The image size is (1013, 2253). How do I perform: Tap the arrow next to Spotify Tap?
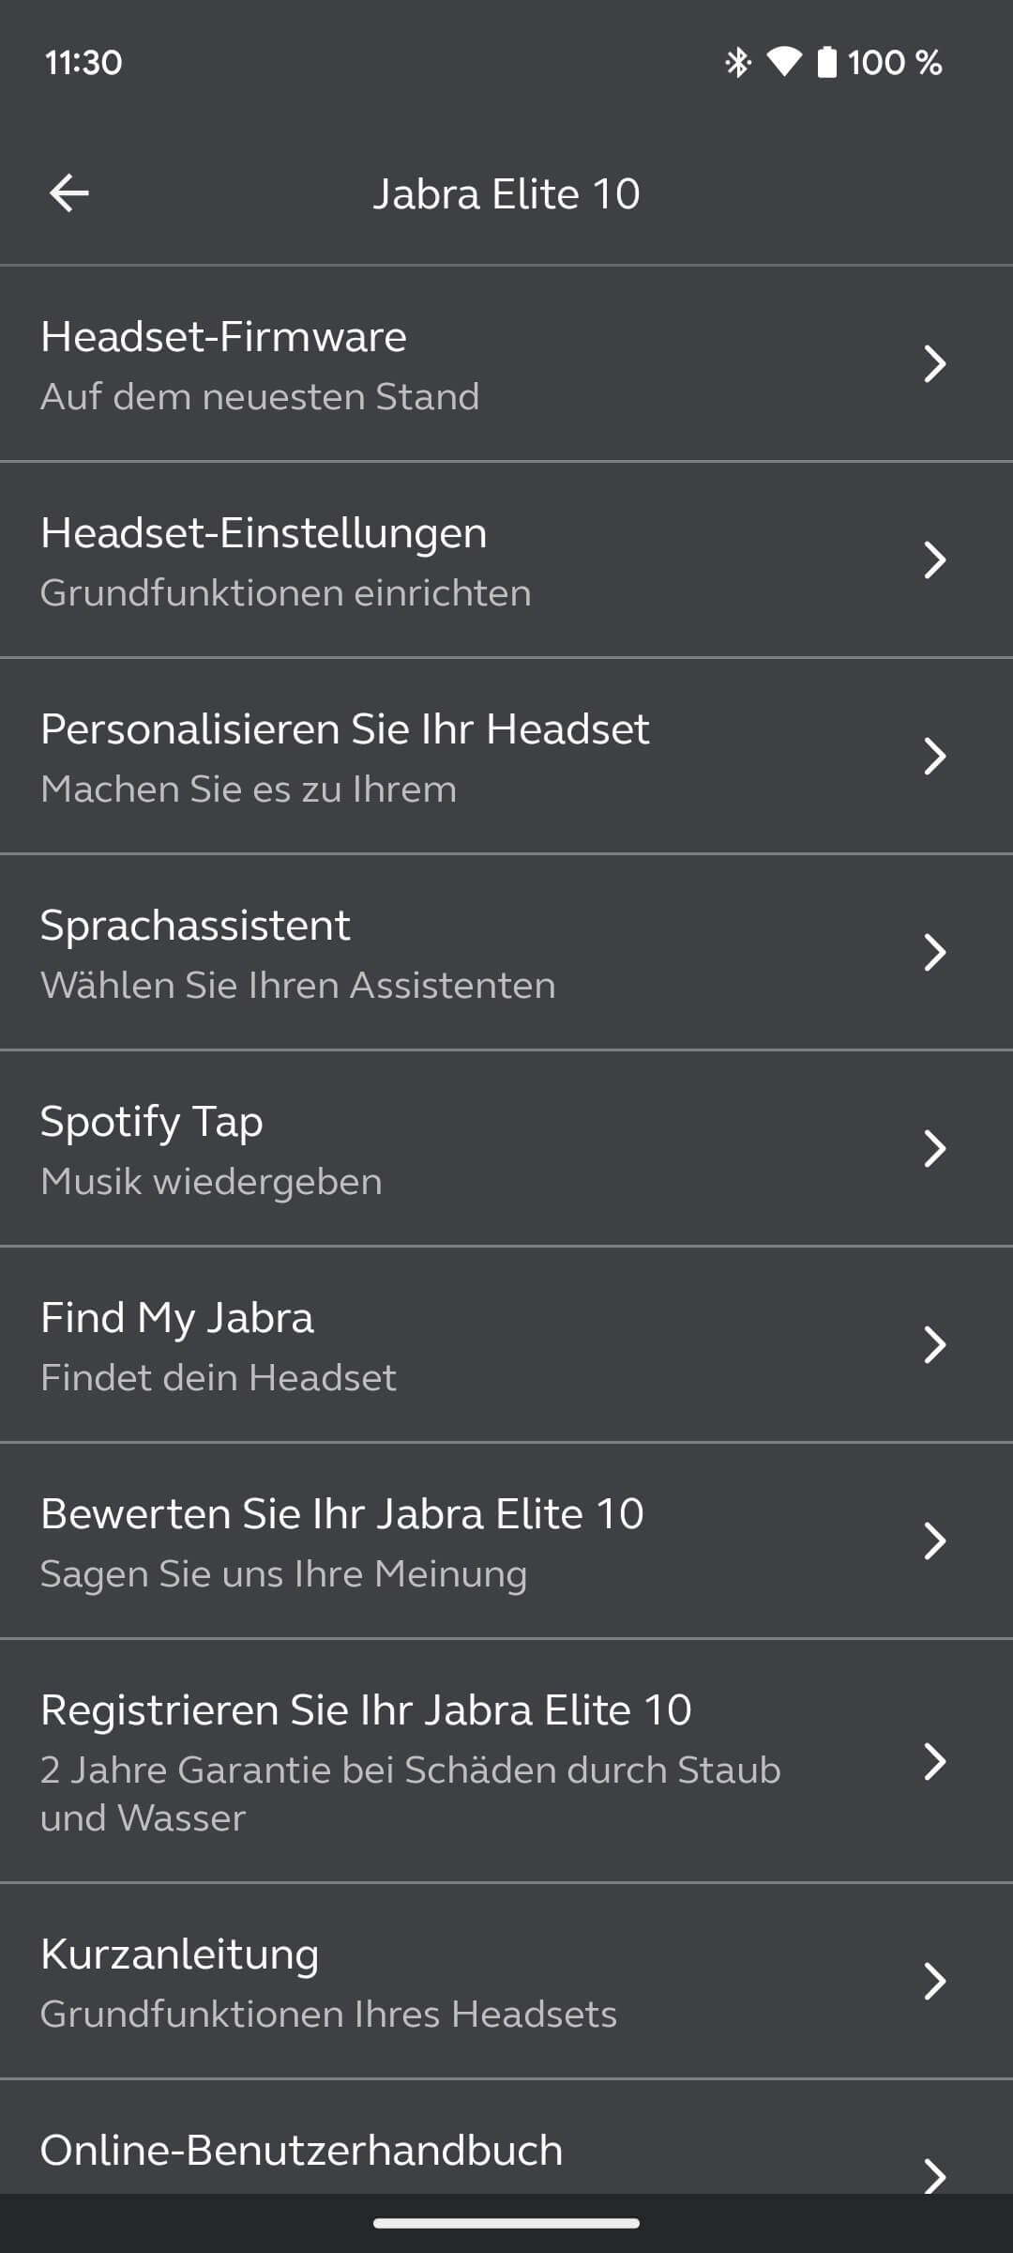pos(934,1149)
